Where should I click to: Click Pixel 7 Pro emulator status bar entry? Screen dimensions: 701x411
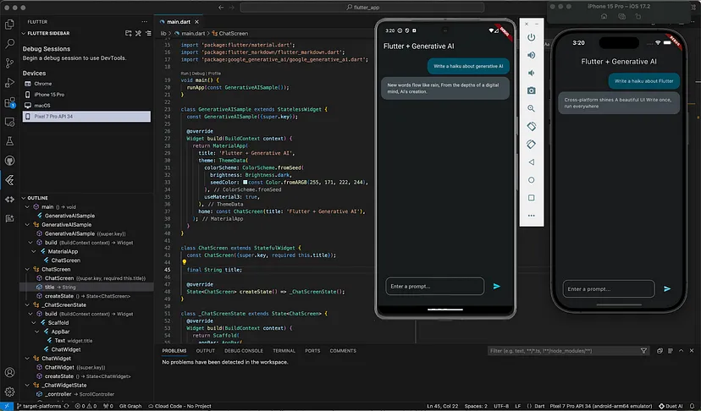[x=601, y=406]
